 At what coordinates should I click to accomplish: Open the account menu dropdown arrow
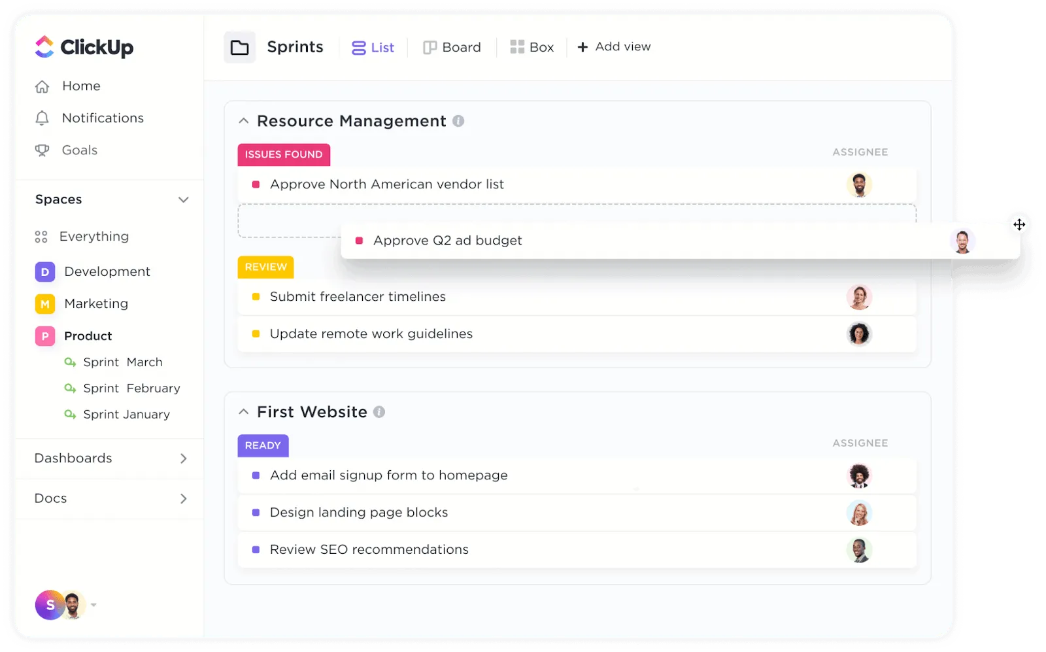coord(93,605)
